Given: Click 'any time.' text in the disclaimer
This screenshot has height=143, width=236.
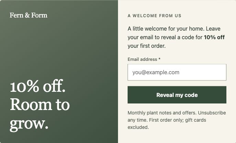Looking at the screenshot, I should point(138,120).
